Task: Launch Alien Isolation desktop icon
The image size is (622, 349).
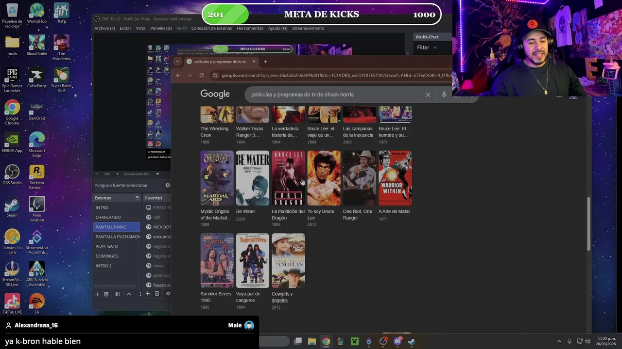Action: [x=37, y=209]
